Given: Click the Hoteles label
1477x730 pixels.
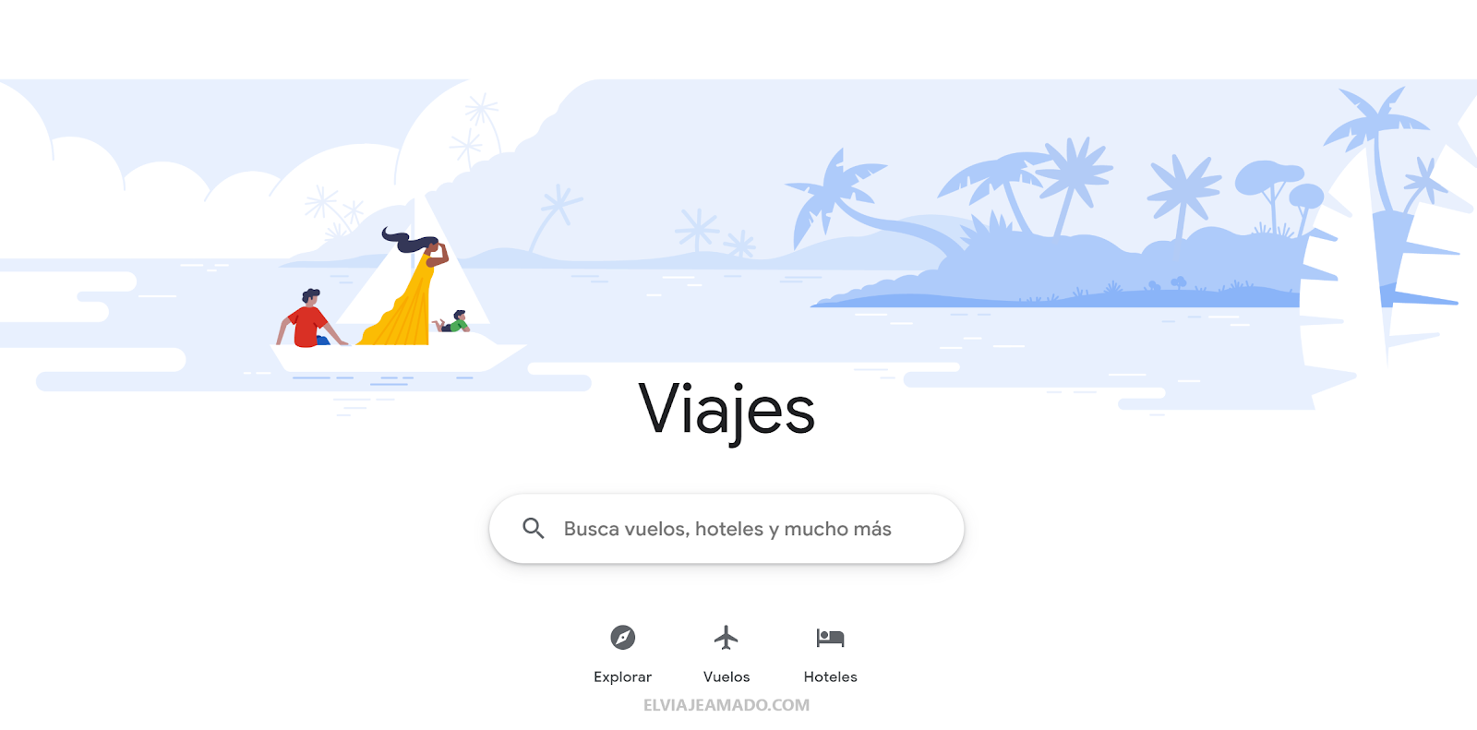Looking at the screenshot, I should click(830, 676).
